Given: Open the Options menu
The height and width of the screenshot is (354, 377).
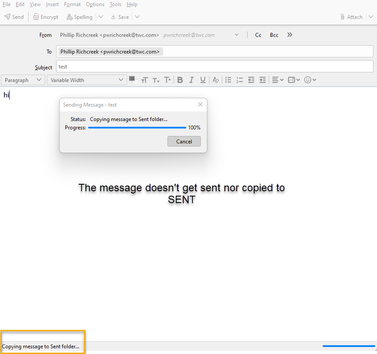Looking at the screenshot, I should tap(95, 4).
